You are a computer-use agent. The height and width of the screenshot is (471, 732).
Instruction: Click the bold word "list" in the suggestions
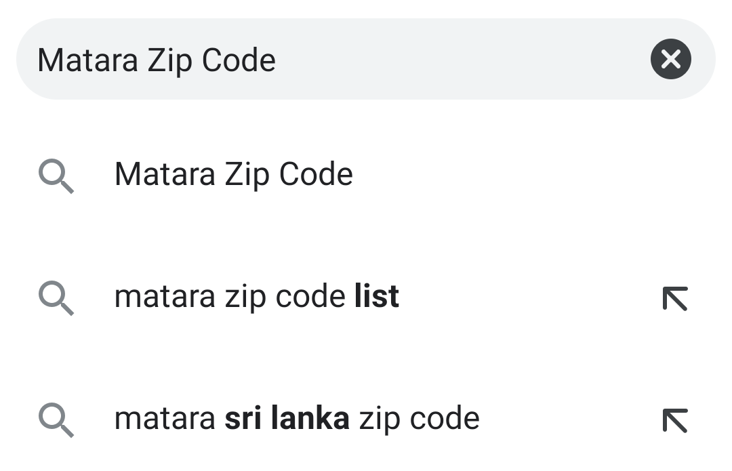pos(377,297)
